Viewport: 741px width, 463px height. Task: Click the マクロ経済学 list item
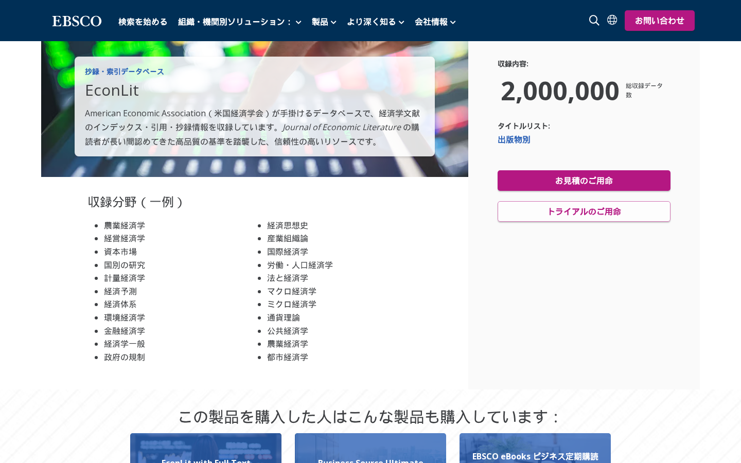point(292,291)
